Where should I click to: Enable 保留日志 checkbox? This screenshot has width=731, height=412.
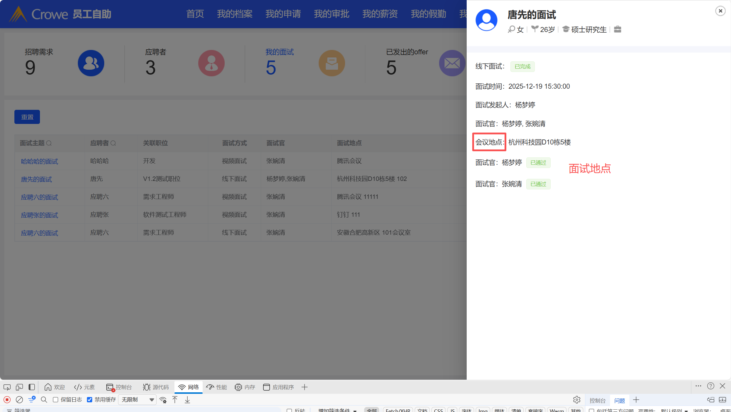point(56,400)
